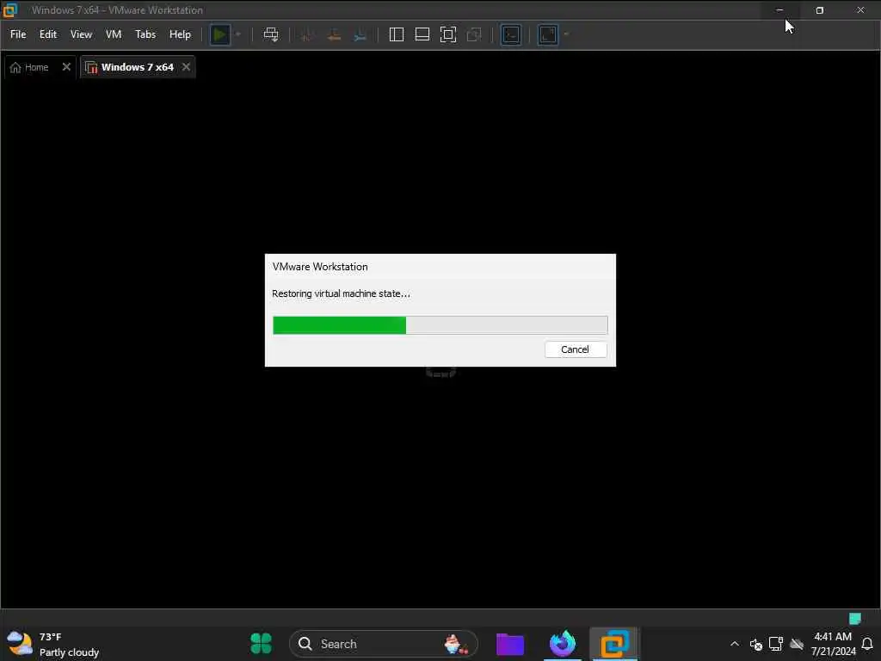Screen dimensions: 881x661
Task: Open File Explorer from taskbar
Action: [x=510, y=644]
